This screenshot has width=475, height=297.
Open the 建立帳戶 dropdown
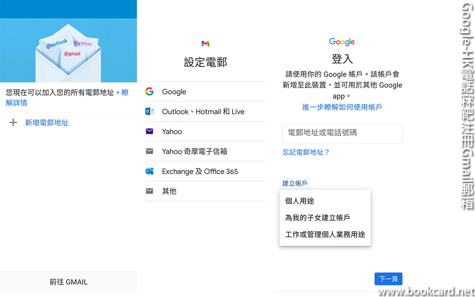click(x=295, y=183)
